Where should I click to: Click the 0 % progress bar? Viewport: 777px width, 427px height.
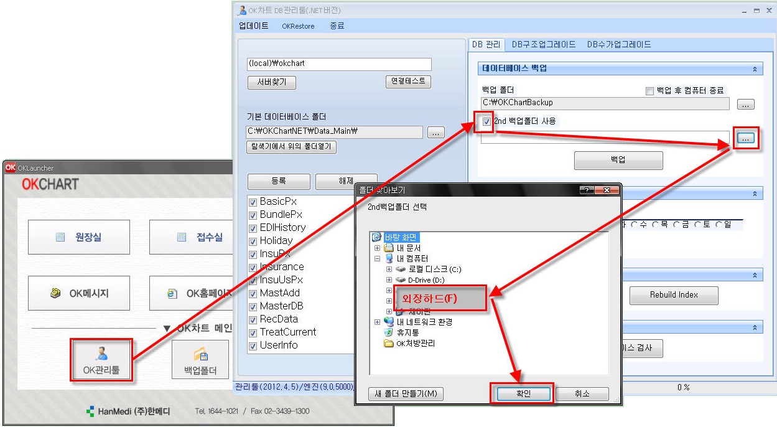(682, 387)
